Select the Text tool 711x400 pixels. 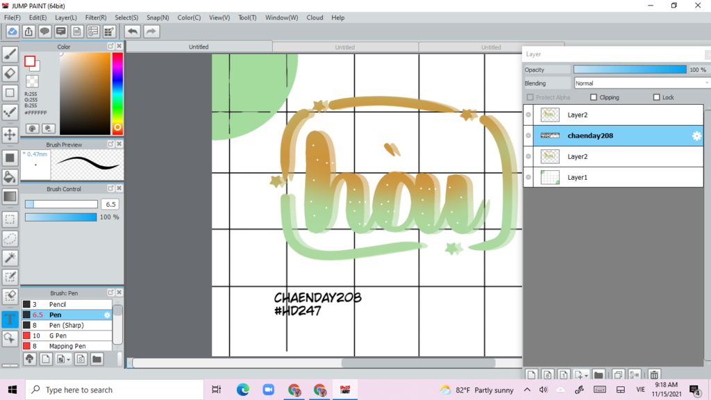tap(10, 319)
